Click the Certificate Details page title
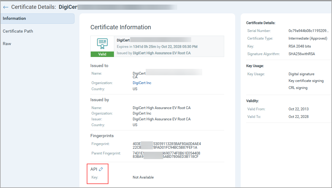The width and height of the screenshot is (332, 188). 34,7
